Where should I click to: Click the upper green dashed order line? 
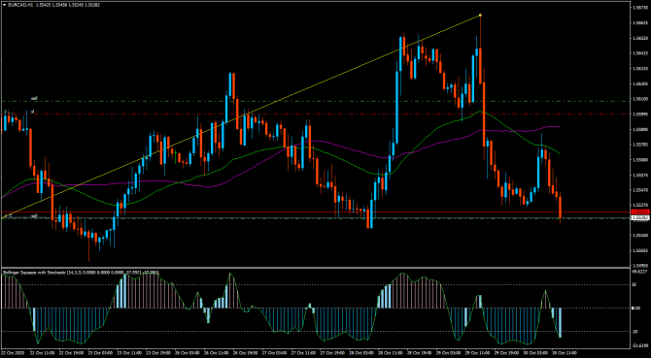point(316,101)
